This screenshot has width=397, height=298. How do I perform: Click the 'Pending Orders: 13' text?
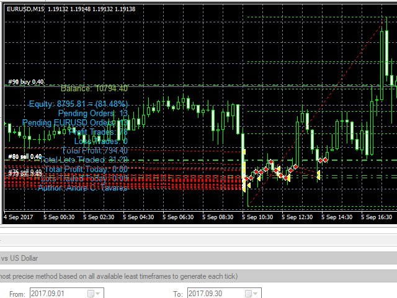[93, 113]
